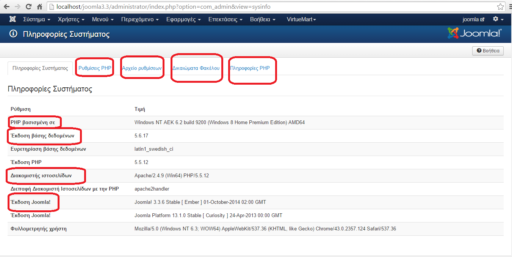Open the Πληροφορίες PHP tab

pos(250,68)
